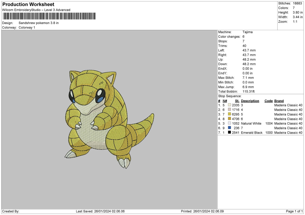Click the 'Printed: 26/01/2024 02.06.09' text

tap(202, 211)
